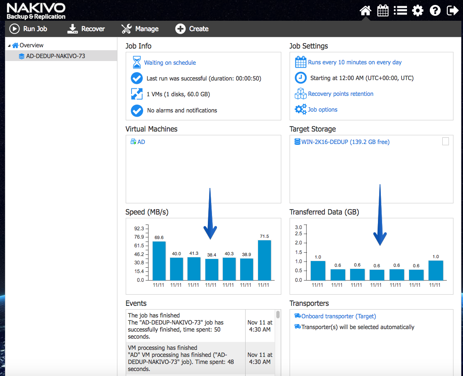Image resolution: width=463 pixels, height=376 pixels.
Task: Open the AD virtual machine link
Action: tap(141, 142)
